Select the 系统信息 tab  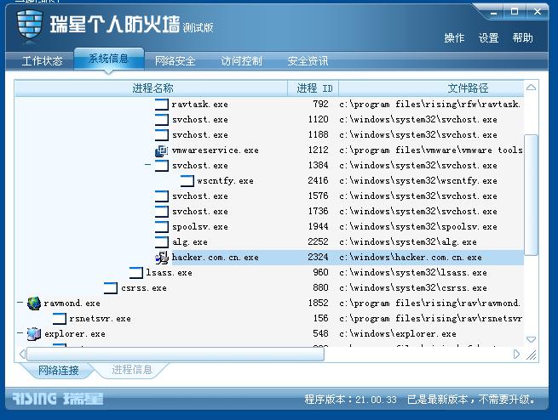[x=108, y=59]
